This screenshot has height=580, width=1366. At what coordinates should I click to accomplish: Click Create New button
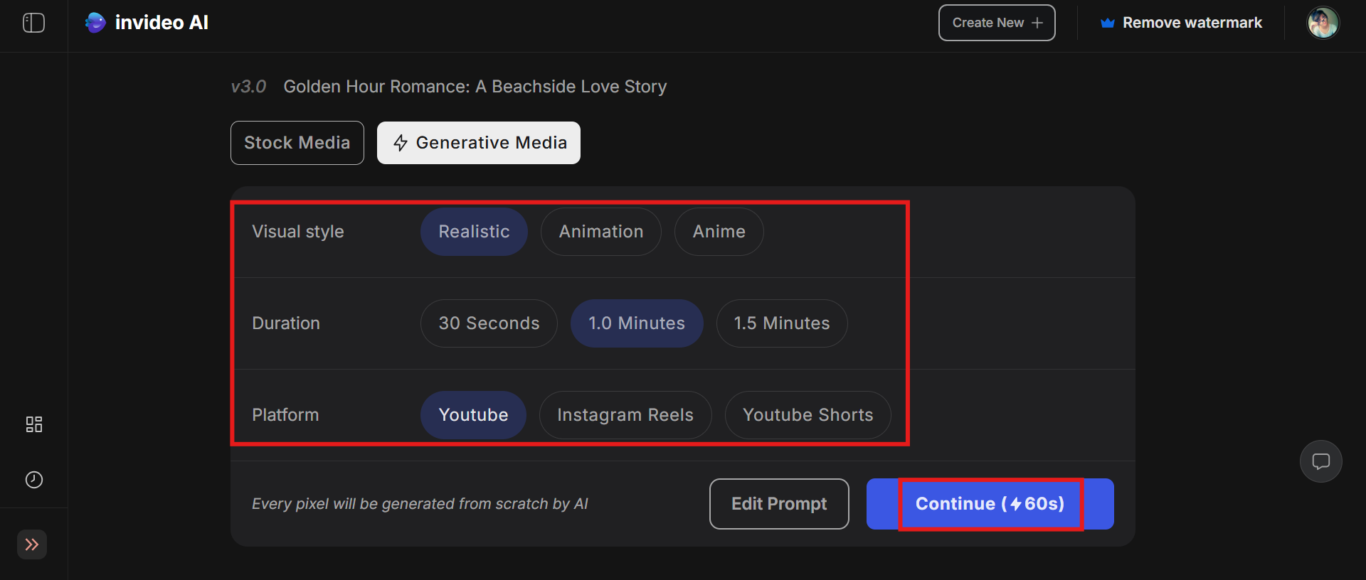pyautogui.click(x=997, y=23)
